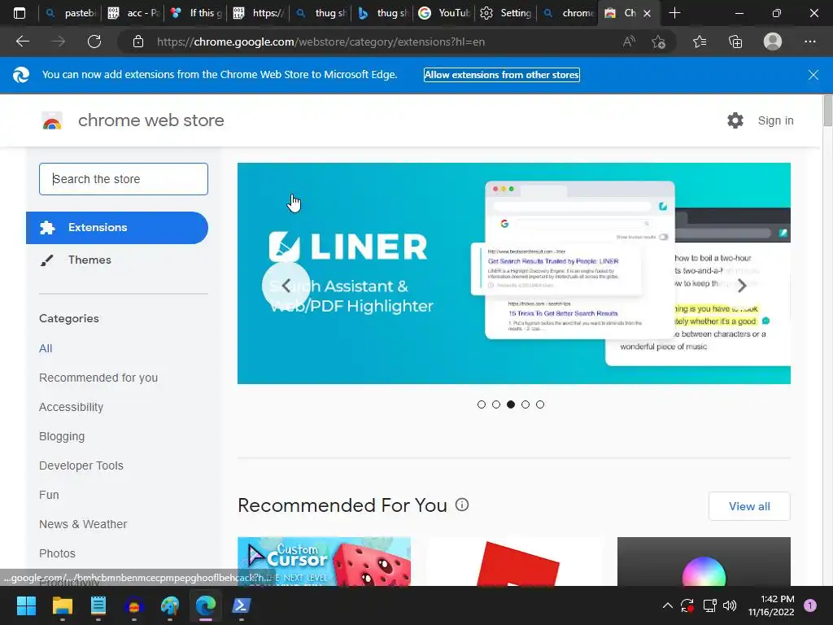Close the active Chrome Web Store tab
833x625 pixels.
pos(647,13)
